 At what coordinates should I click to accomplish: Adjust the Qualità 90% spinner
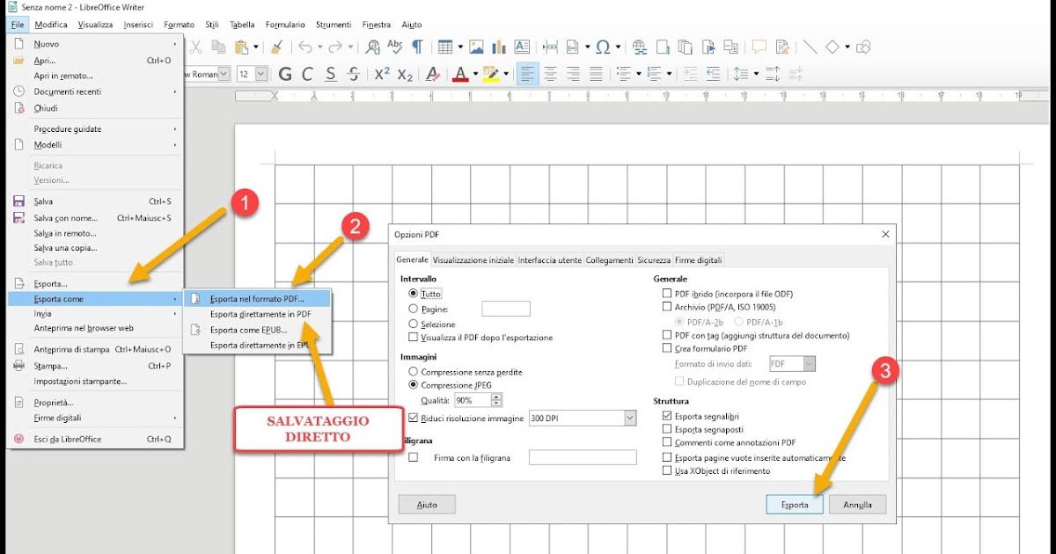point(497,400)
